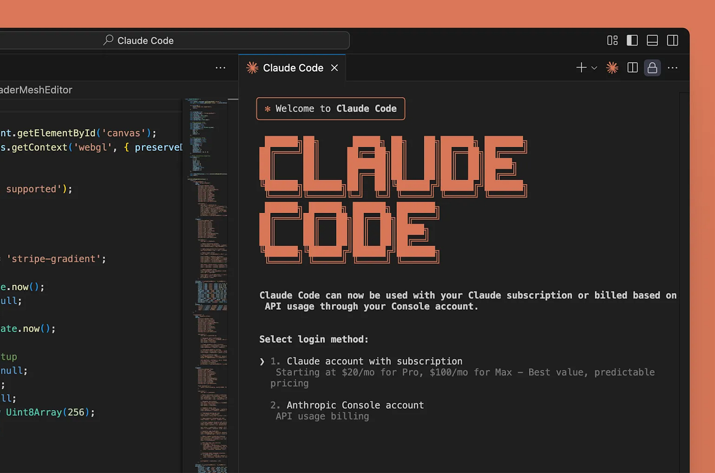The image size is (715, 473).
Task: Open the terminal profile dropdown chevron
Action: [x=593, y=68]
